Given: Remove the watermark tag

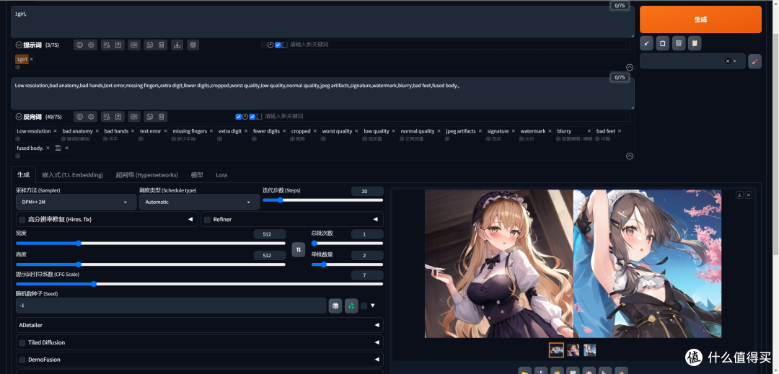Looking at the screenshot, I should (x=550, y=131).
